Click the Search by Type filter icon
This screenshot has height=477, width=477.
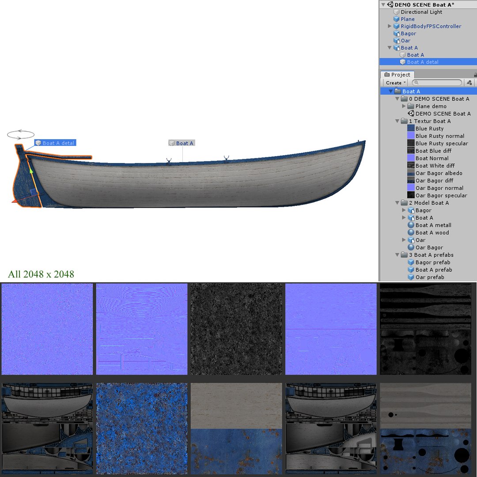pos(469,83)
